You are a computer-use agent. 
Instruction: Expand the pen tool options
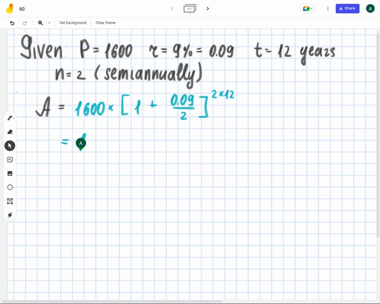click(14, 118)
